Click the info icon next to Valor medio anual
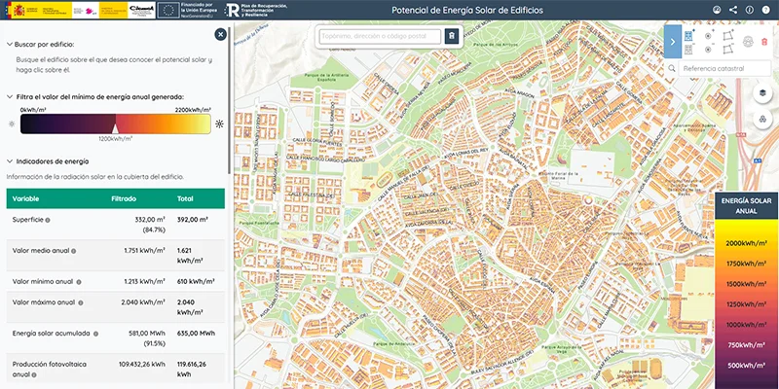779x389 pixels. pos(74,251)
